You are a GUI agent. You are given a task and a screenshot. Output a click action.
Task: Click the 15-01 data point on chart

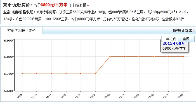(81, 74)
